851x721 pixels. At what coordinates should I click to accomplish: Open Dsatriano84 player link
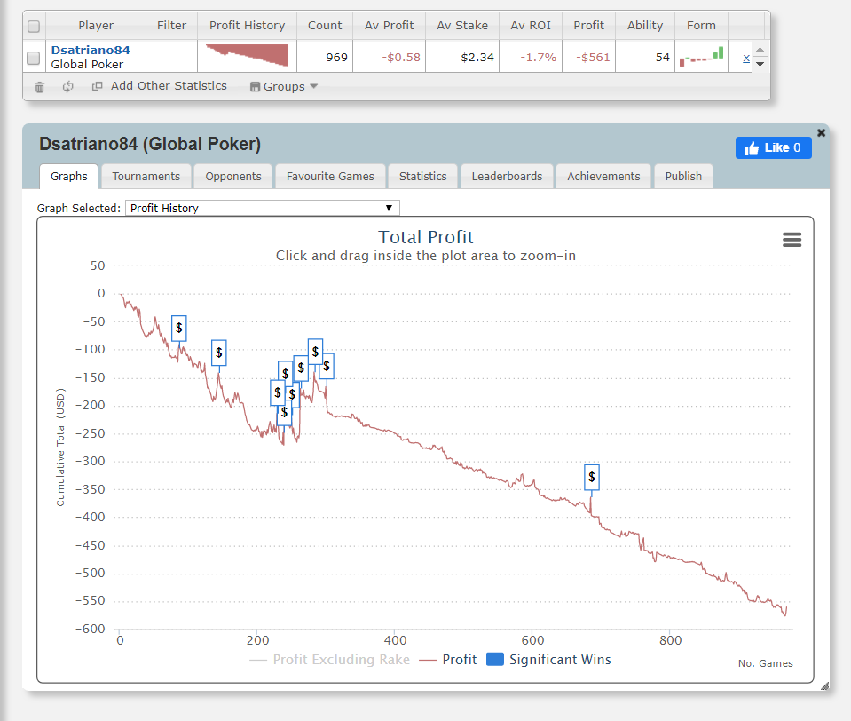point(91,50)
